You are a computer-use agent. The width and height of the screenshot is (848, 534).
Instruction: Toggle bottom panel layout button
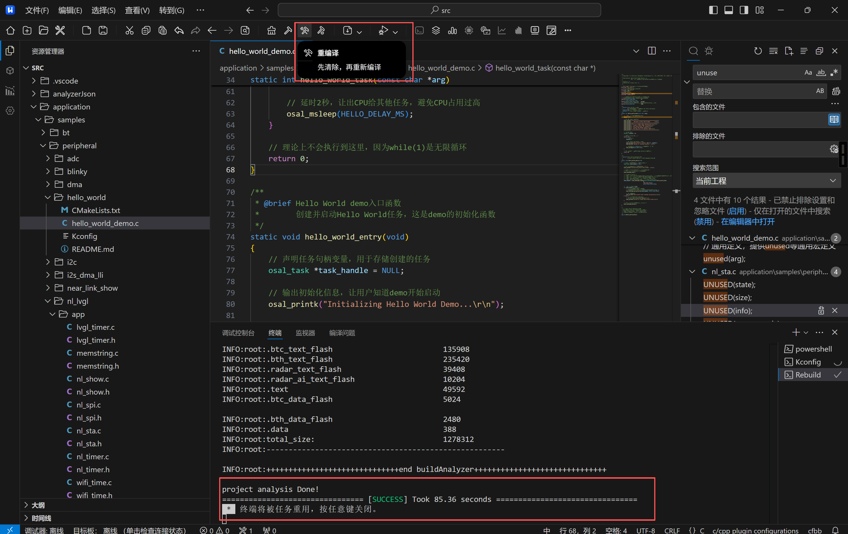[x=729, y=10]
